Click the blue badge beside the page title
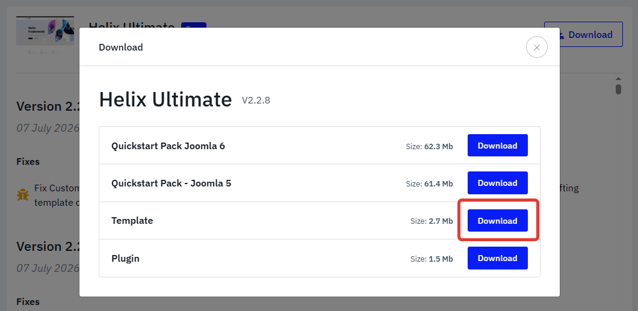 [x=194, y=25]
